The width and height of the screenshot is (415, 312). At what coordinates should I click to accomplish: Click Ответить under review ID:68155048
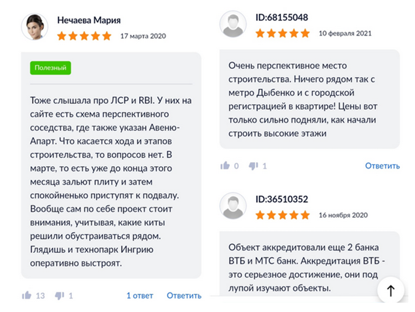pos(382,166)
